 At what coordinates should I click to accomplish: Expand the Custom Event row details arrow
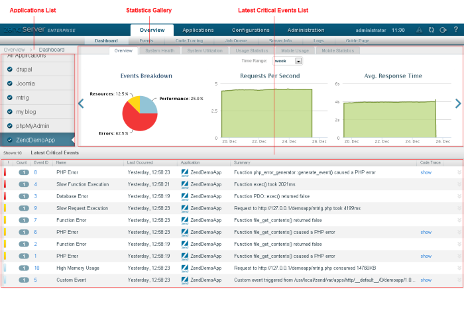tap(459, 280)
